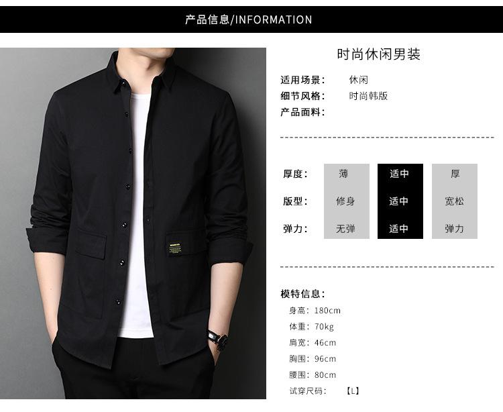Click the 时尚休闲男装 title
The height and width of the screenshot is (412, 503).
click(x=378, y=54)
